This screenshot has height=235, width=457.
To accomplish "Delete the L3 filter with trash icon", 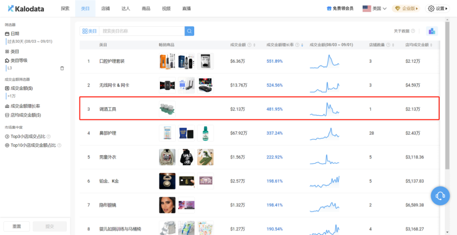I will coord(62,68).
